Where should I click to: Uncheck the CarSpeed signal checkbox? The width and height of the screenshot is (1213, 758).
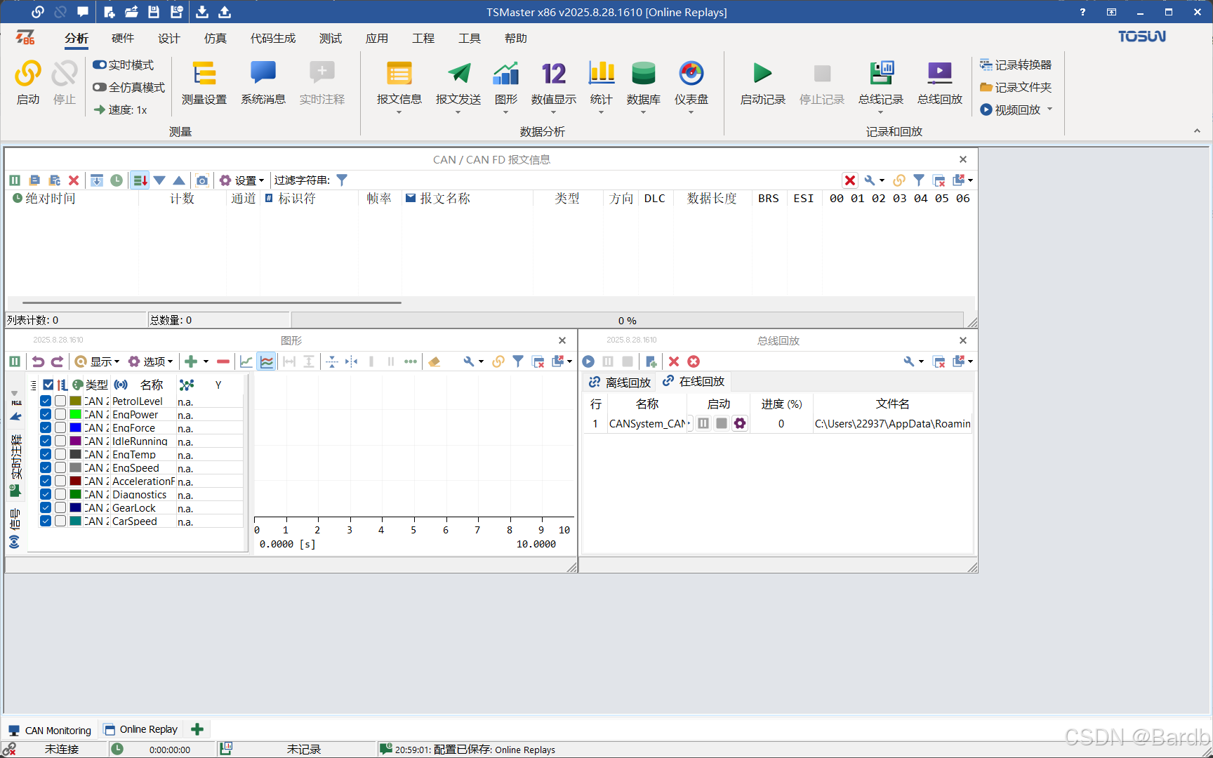46,521
